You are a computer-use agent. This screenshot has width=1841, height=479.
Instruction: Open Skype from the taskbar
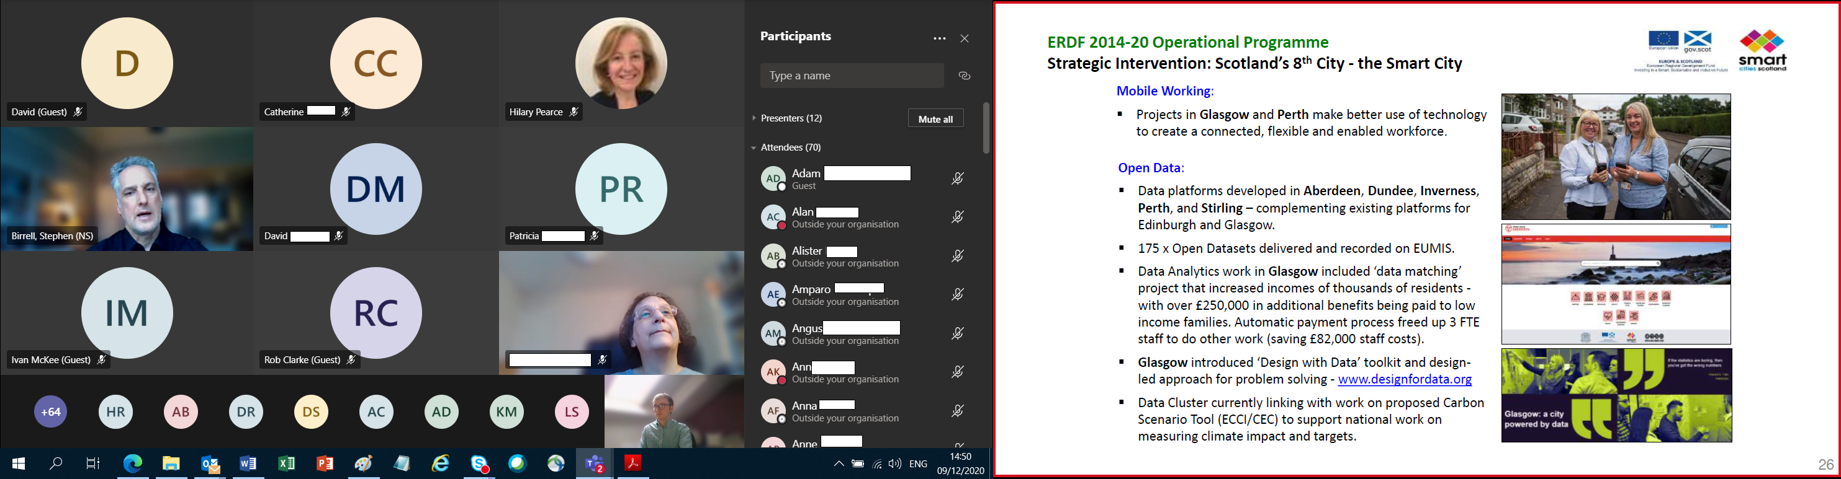(480, 464)
